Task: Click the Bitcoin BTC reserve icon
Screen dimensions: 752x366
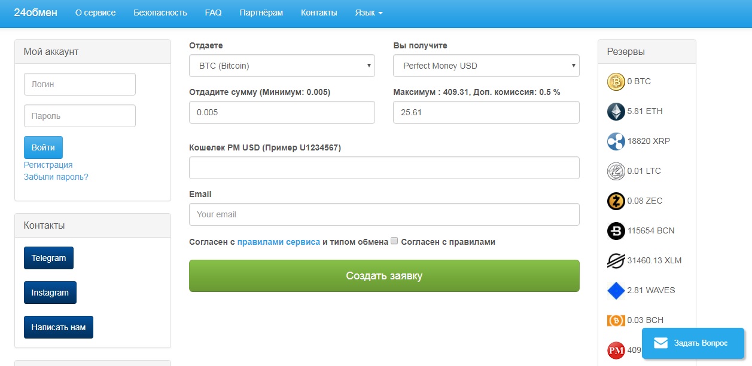Action: 616,82
